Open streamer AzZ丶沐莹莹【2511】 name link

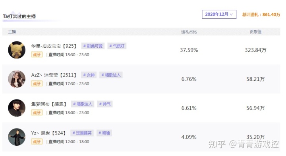(x=54, y=75)
